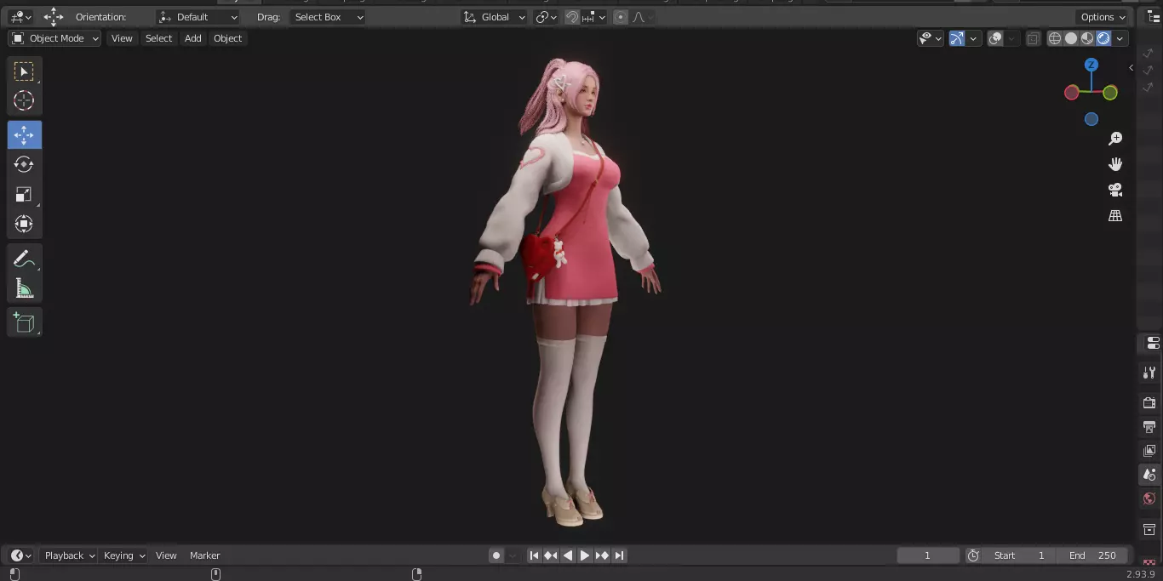This screenshot has height=581, width=1163.
Task: Open the pivot point dropdown
Action: click(547, 17)
